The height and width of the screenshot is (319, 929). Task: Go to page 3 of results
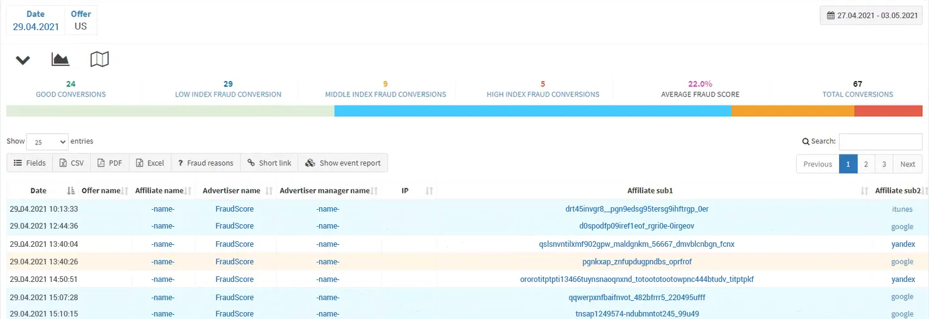coord(884,164)
